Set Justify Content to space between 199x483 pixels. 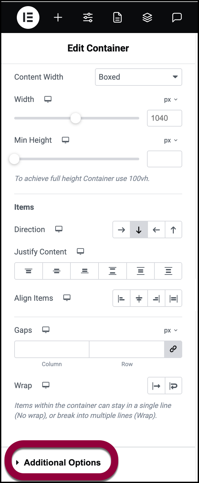pyautogui.click(x=112, y=271)
